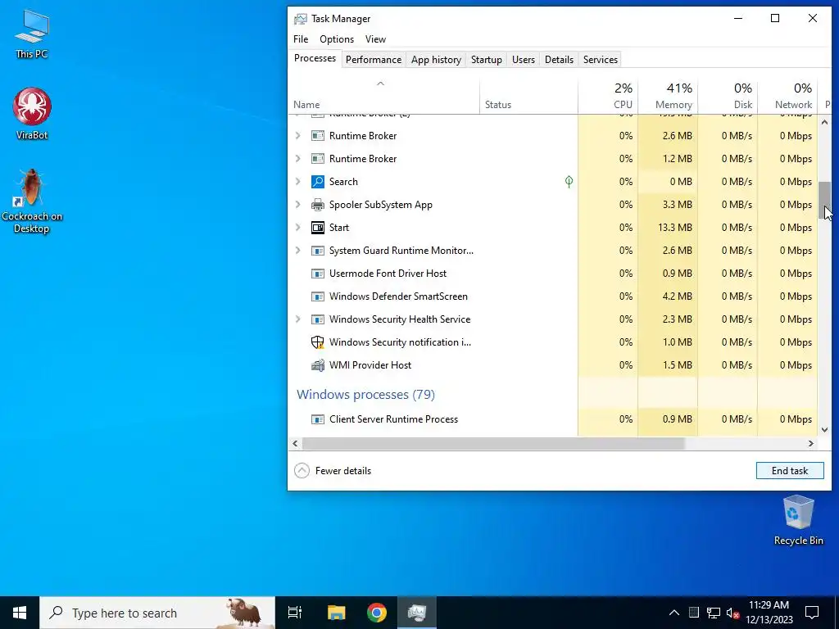Viewport: 839px width, 629px height.
Task: Show hidden system tray icons
Action: pyautogui.click(x=674, y=613)
